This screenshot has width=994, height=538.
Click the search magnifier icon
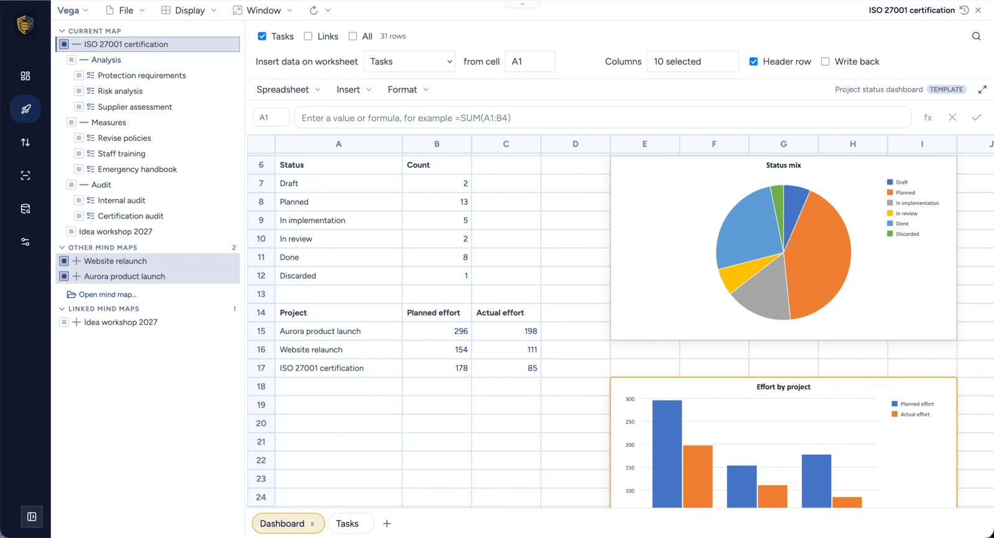pos(976,36)
